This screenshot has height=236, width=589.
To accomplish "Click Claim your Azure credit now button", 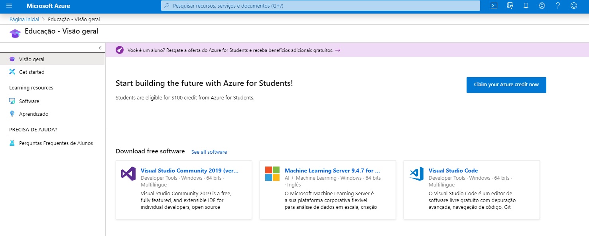I will pyautogui.click(x=506, y=85).
